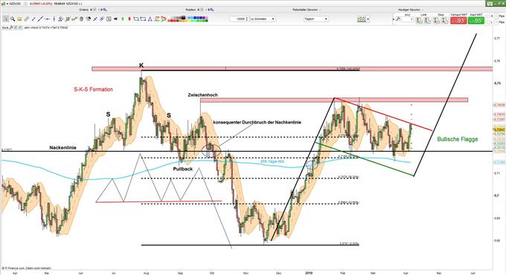Screen dimensions: 506x275
Task: Click the '2018' label on time axis
Action: pyautogui.click(x=309, y=273)
